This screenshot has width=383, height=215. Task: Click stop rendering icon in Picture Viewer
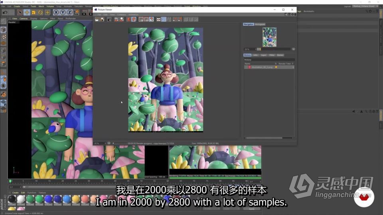click(x=109, y=19)
